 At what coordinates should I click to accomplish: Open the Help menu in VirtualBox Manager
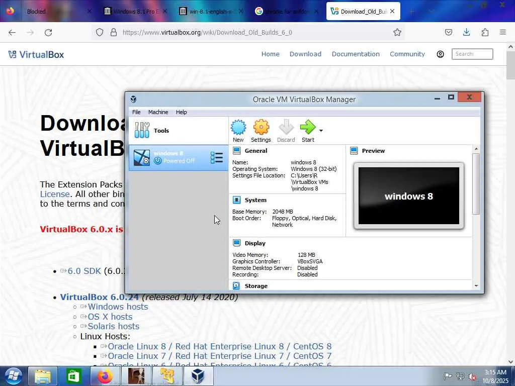[x=181, y=112]
